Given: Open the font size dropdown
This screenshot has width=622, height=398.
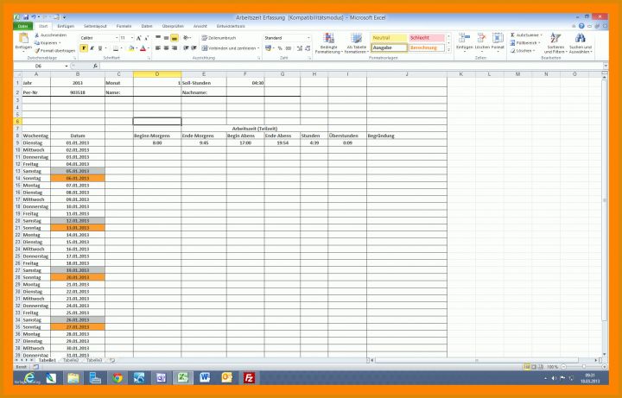Looking at the screenshot, I should click(132, 38).
